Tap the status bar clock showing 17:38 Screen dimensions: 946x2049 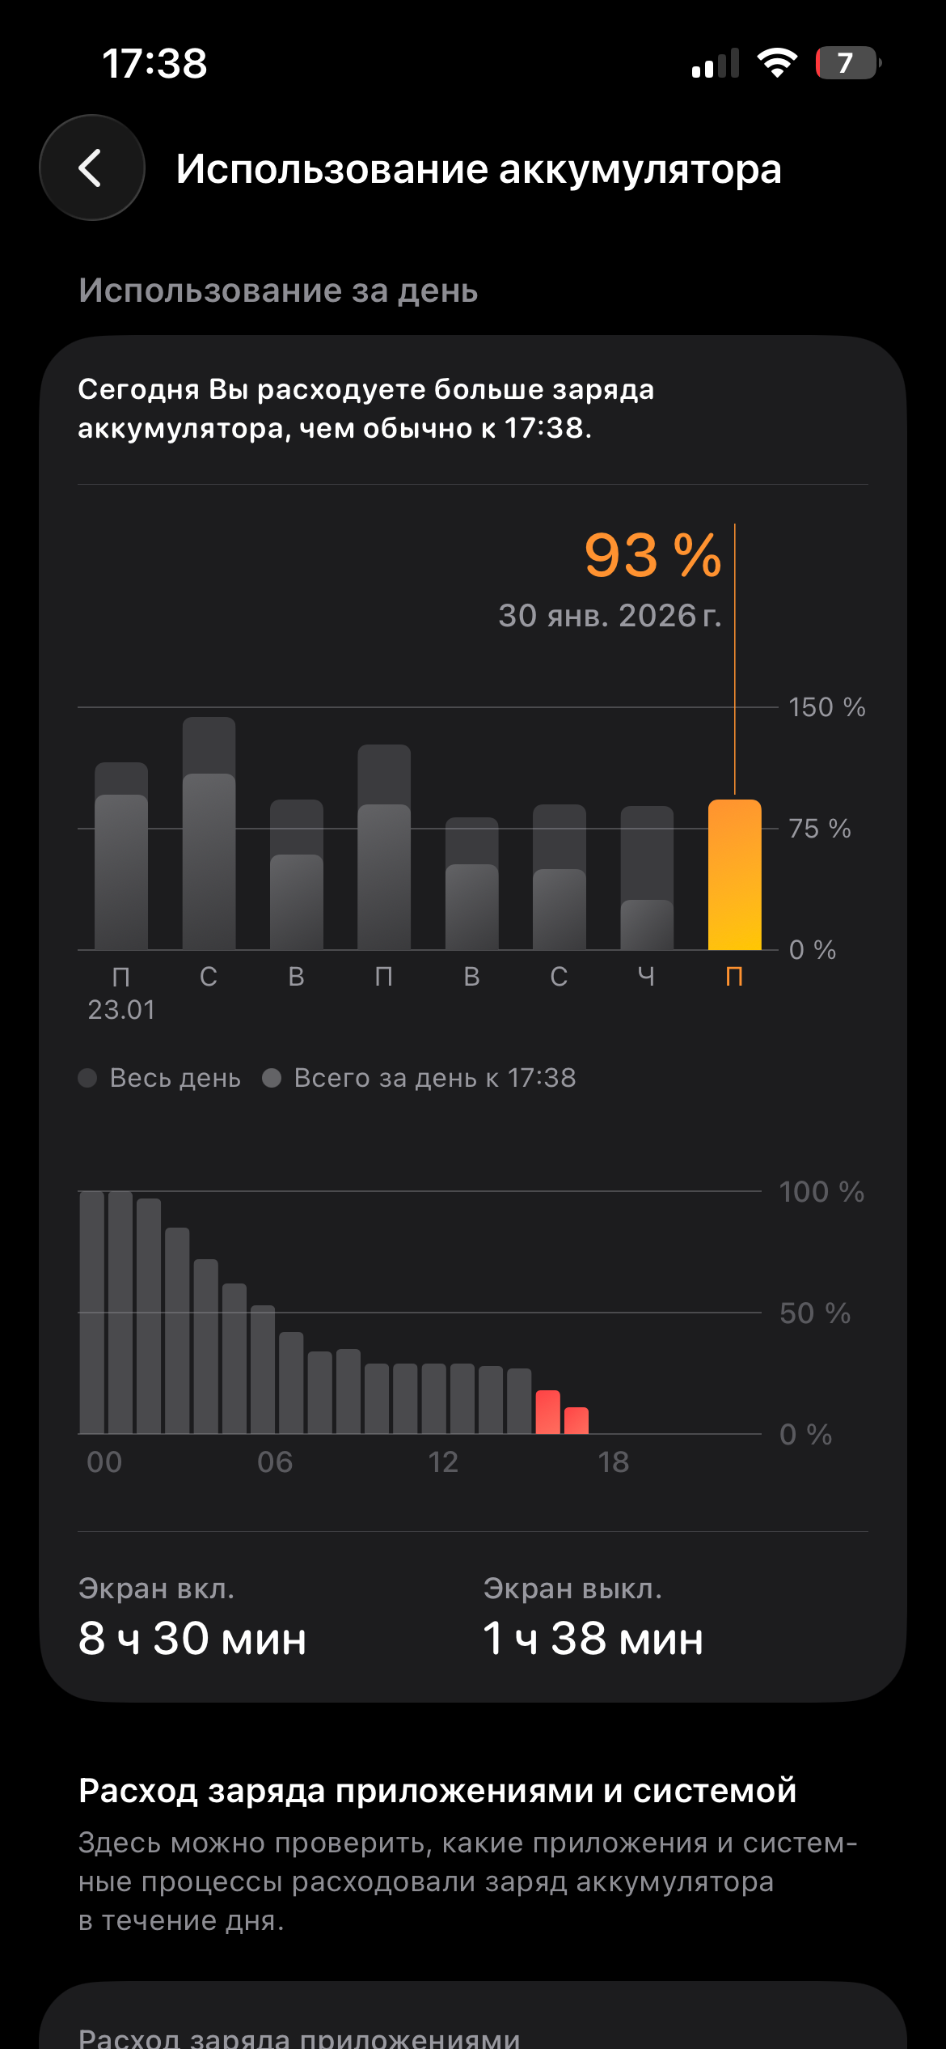click(154, 63)
